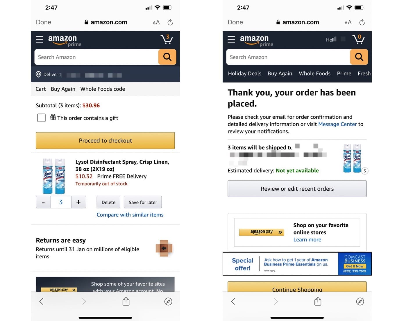Screen dimensions: 397x321
Task: Check the 'This order contains a gift' checkbox
Action: click(x=41, y=118)
